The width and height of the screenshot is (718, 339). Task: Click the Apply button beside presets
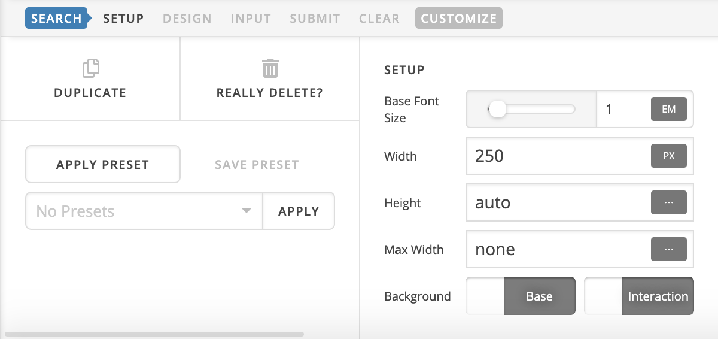point(299,211)
